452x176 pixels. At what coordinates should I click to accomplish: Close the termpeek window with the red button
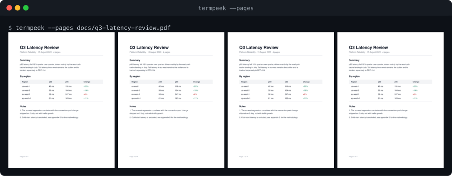[x=9, y=8]
